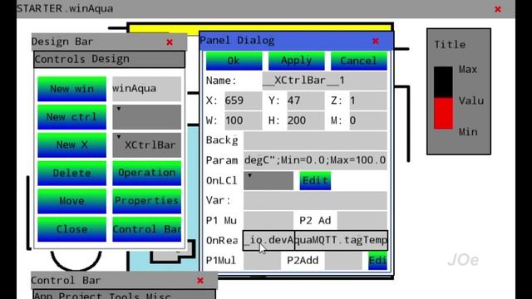Click the P2Add input field
The width and height of the screenshot is (532, 299).
(x=343, y=260)
